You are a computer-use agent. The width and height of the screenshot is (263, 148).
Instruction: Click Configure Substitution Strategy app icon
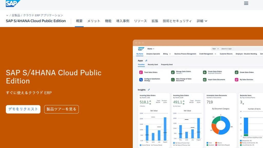141,80
